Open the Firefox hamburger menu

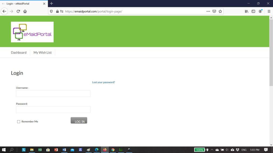pyautogui.click(x=269, y=11)
